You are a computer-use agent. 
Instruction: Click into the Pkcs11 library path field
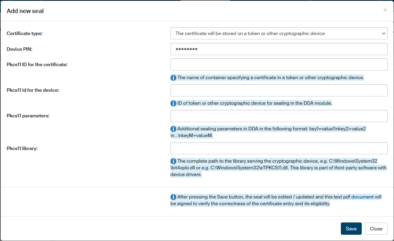279,148
